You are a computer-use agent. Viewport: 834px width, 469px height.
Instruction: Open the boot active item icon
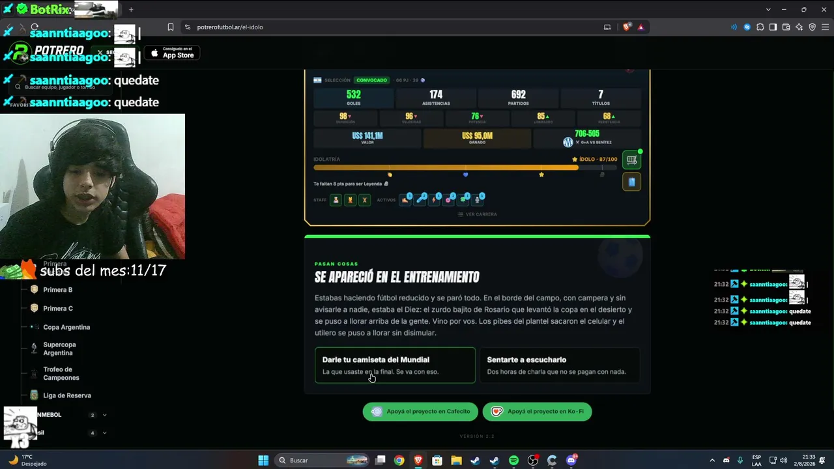click(x=405, y=199)
